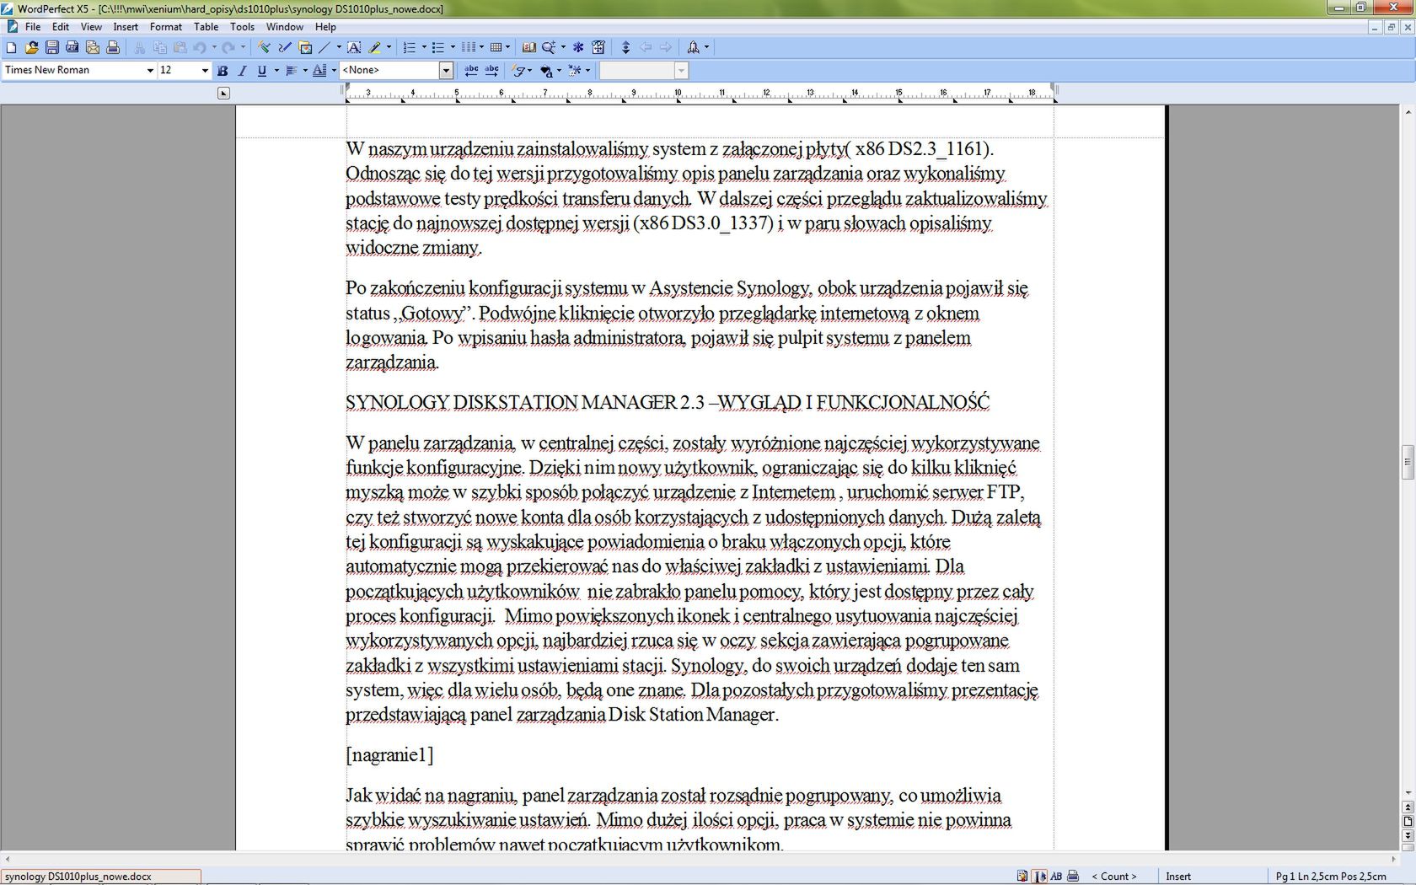Click the synology DS1010plus_nowe.docx document tab
Image resolution: width=1416 pixels, height=885 pixels.
click(100, 877)
